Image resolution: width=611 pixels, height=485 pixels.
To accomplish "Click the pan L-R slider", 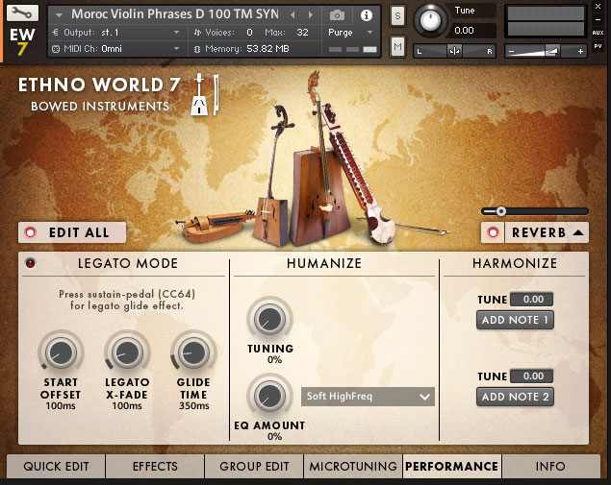I will pyautogui.click(x=454, y=51).
